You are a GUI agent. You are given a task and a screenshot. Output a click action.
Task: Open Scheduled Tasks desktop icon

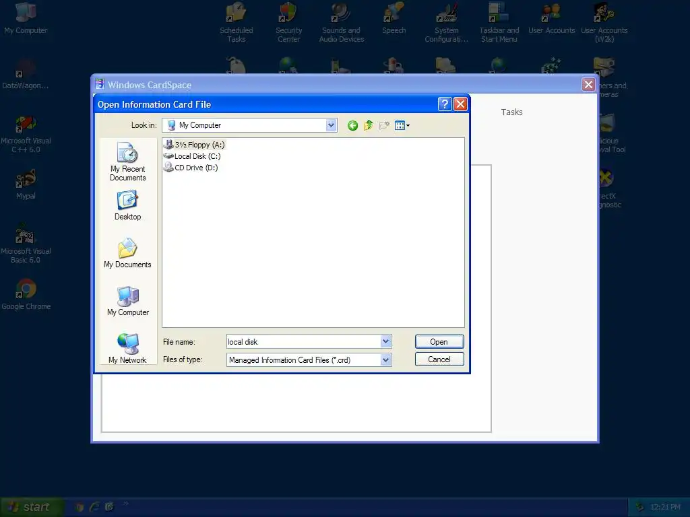237,23
